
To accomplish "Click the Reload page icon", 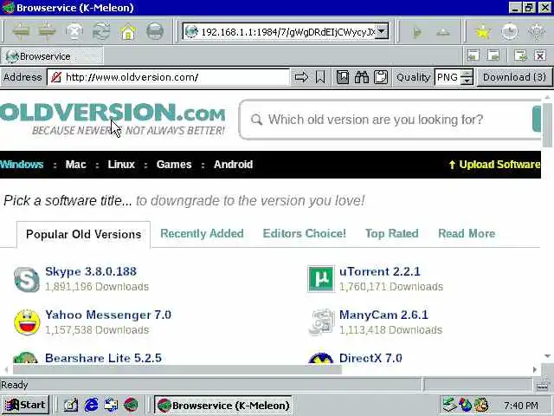I will coord(101,31).
